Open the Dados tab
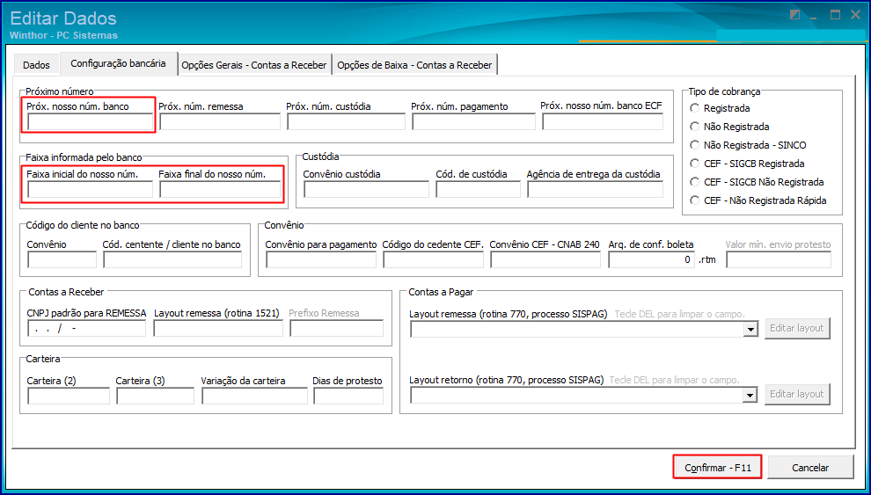The width and height of the screenshot is (871, 495). tap(36, 65)
